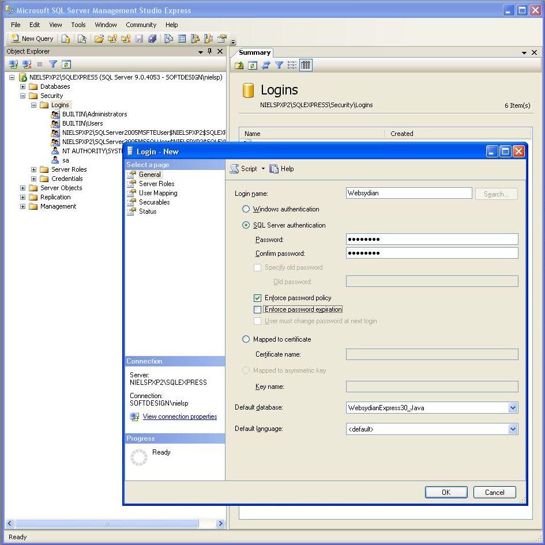Screen dimensions: 545x545
Task: Open Server Roles page in Login dialog
Action: (157, 184)
